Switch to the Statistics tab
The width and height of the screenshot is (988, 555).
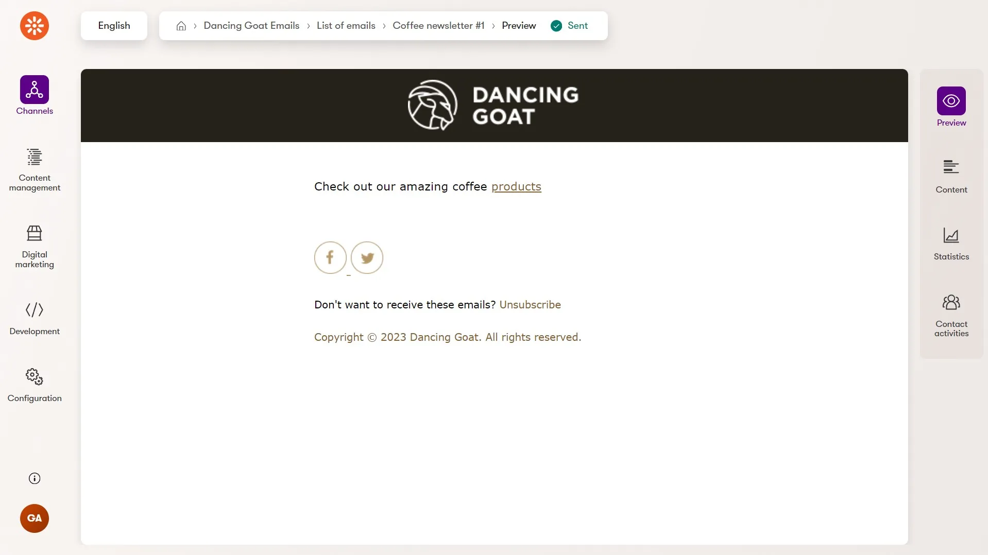click(x=951, y=244)
